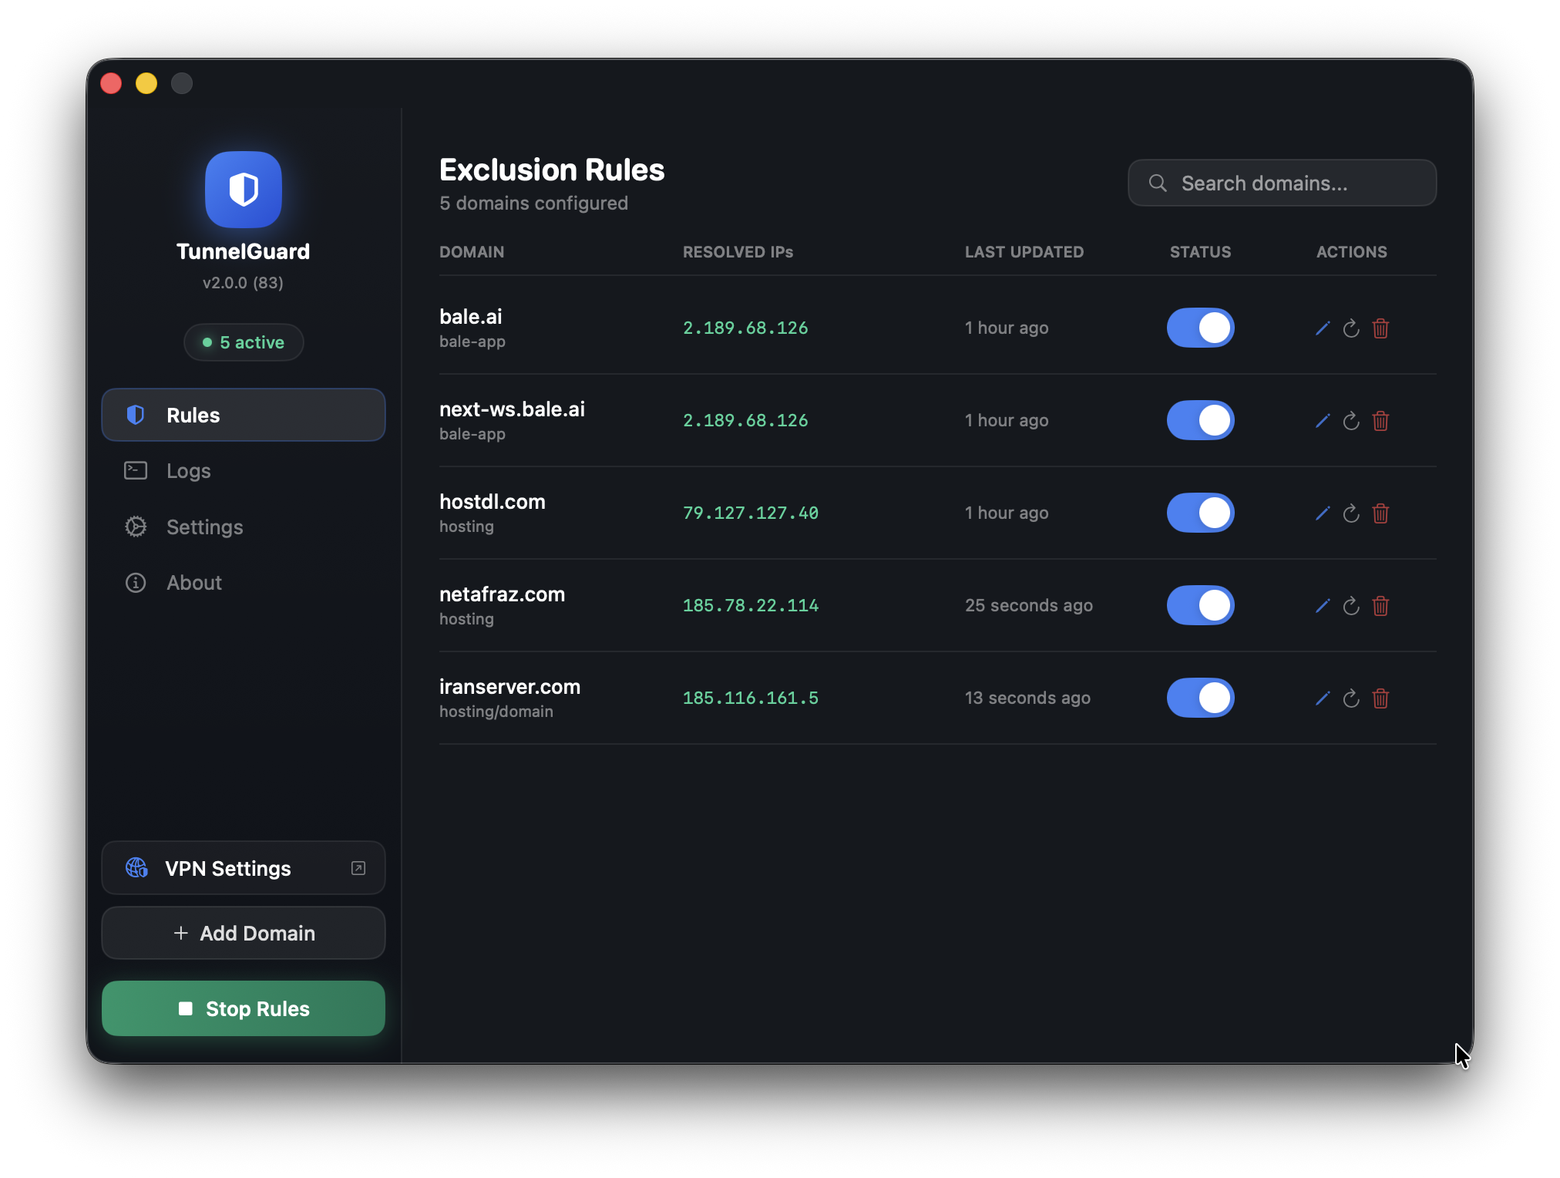Click the pencil icon for hostdl.com
The height and width of the screenshot is (1178, 1560).
(x=1323, y=513)
